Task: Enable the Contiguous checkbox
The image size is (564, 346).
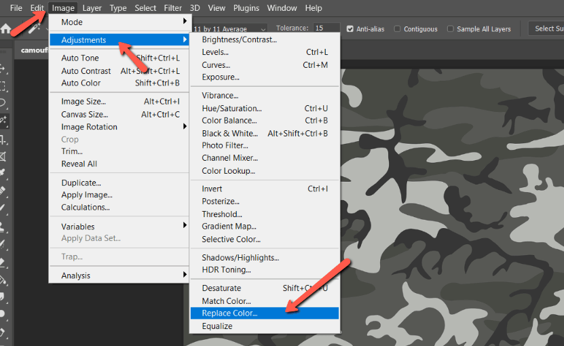Action: click(x=397, y=29)
